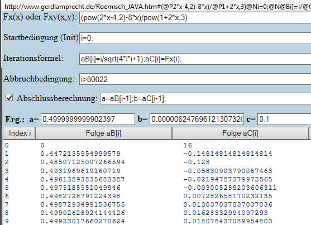This screenshot has width=311, height=225.
Task: Click the Erg.: label
Action: click(15, 119)
